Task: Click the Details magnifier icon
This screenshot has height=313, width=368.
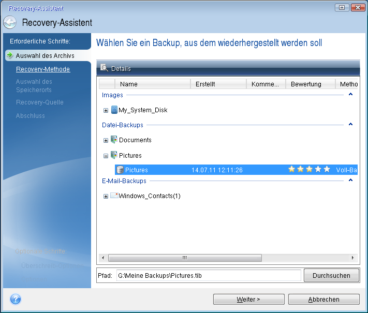Action: [x=104, y=68]
